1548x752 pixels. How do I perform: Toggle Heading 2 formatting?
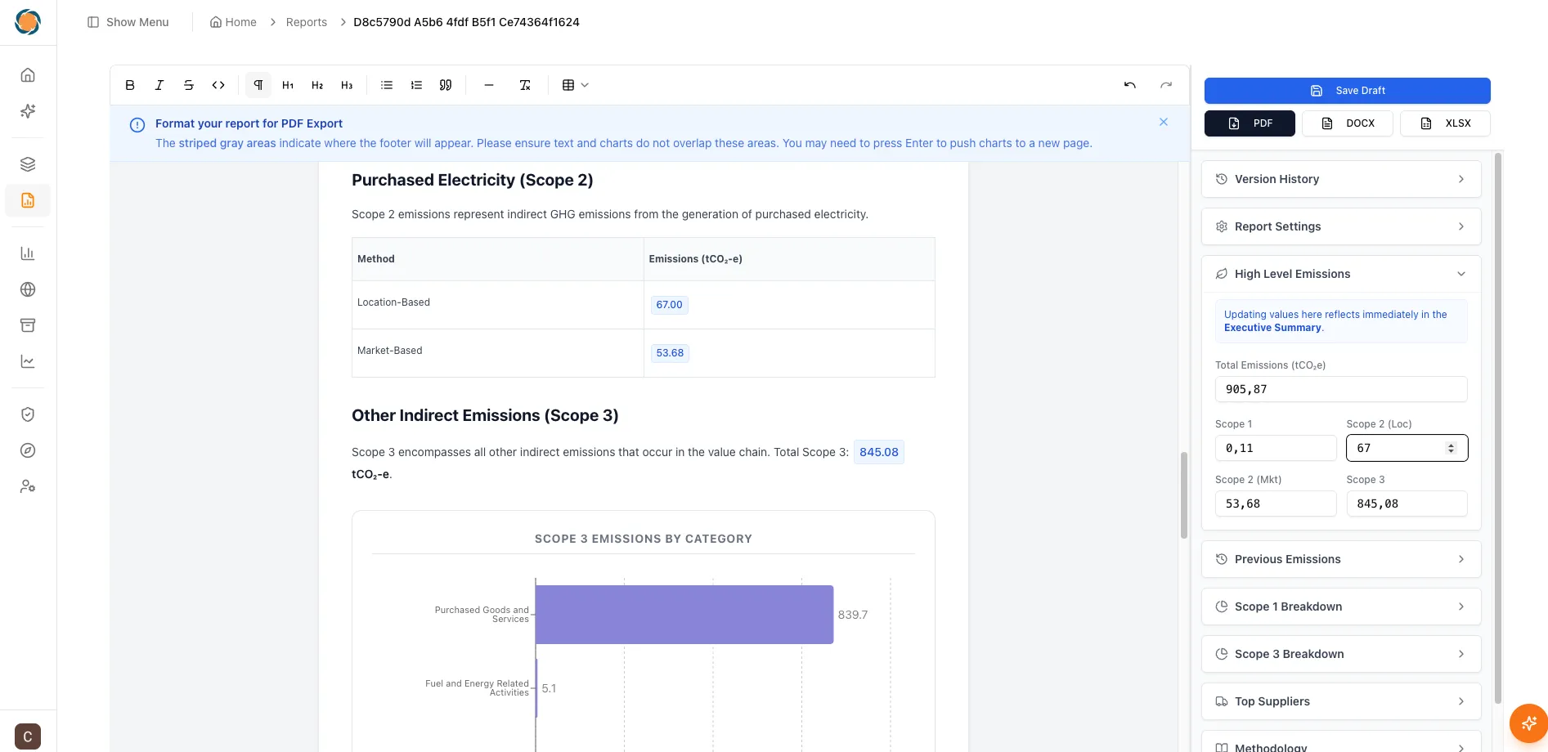tap(316, 85)
